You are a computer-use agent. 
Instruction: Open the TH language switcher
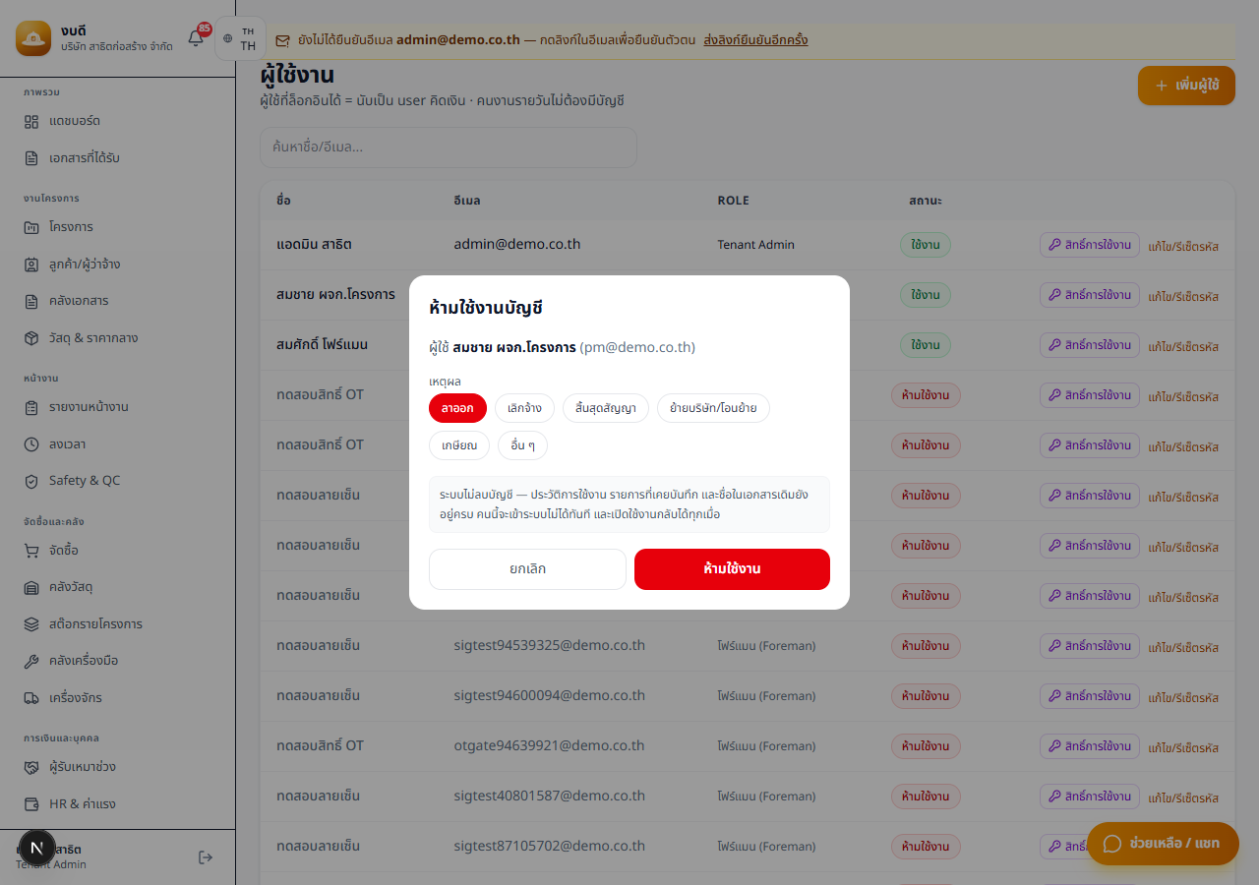click(x=240, y=39)
